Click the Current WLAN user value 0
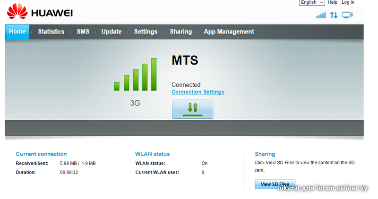This screenshot has height=199, width=378. click(x=203, y=172)
